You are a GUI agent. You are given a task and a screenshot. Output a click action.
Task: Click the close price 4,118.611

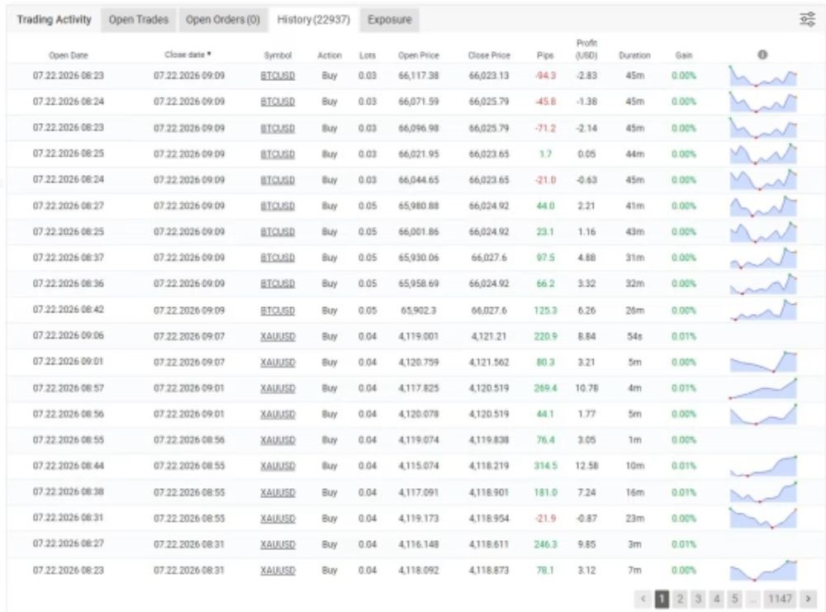[x=489, y=544]
